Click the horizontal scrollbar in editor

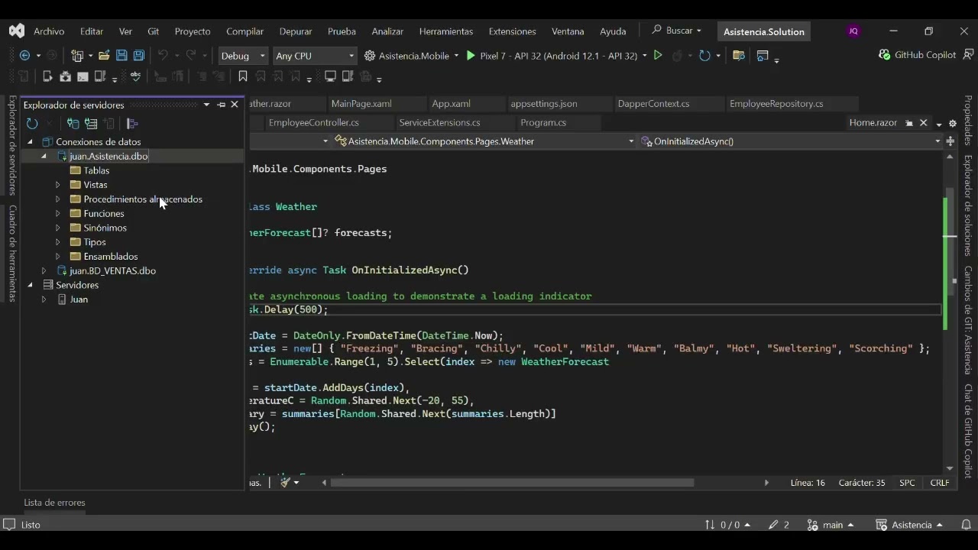(512, 483)
